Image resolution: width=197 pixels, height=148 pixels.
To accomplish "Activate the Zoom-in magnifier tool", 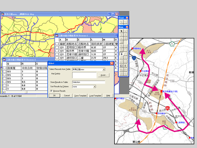I will [121, 46].
